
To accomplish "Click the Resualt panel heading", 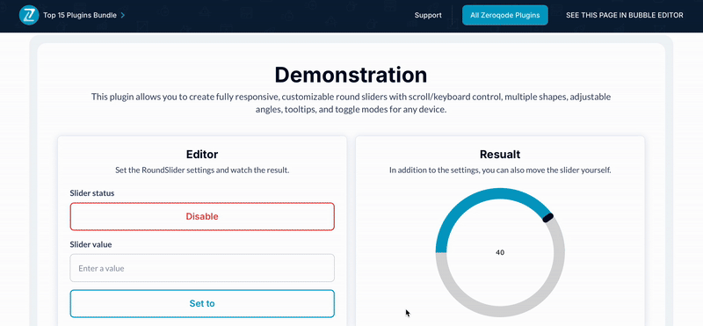I will 500,155.
